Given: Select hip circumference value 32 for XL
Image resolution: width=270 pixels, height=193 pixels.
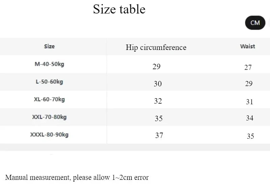Looking at the screenshot, I should click(x=158, y=101).
